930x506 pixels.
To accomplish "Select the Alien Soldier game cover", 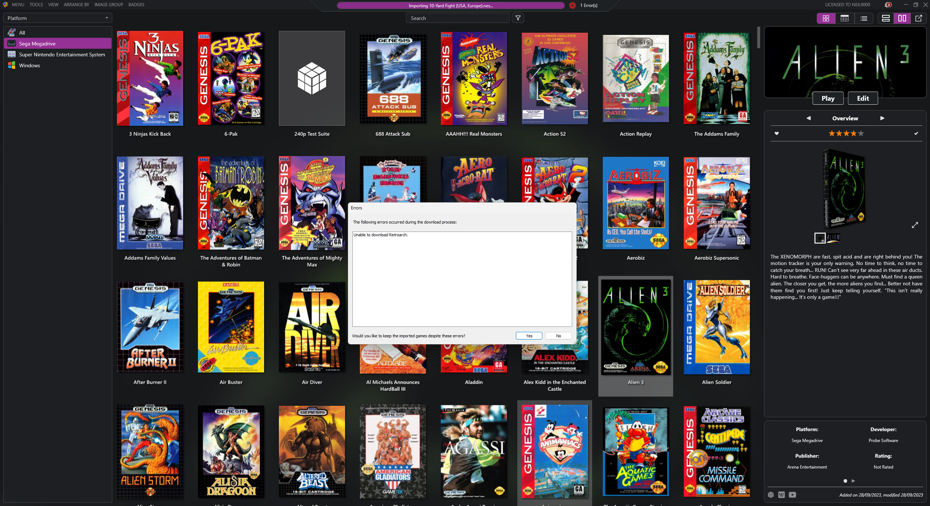I will click(717, 327).
